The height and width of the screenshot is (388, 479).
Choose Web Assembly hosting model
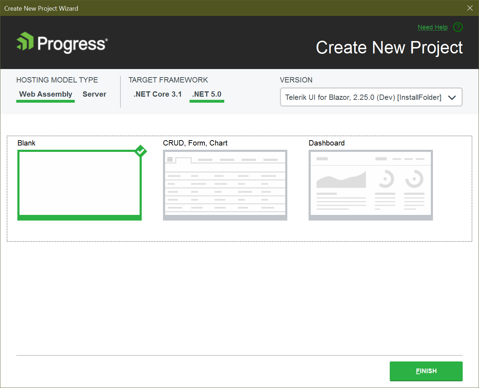pyautogui.click(x=45, y=94)
